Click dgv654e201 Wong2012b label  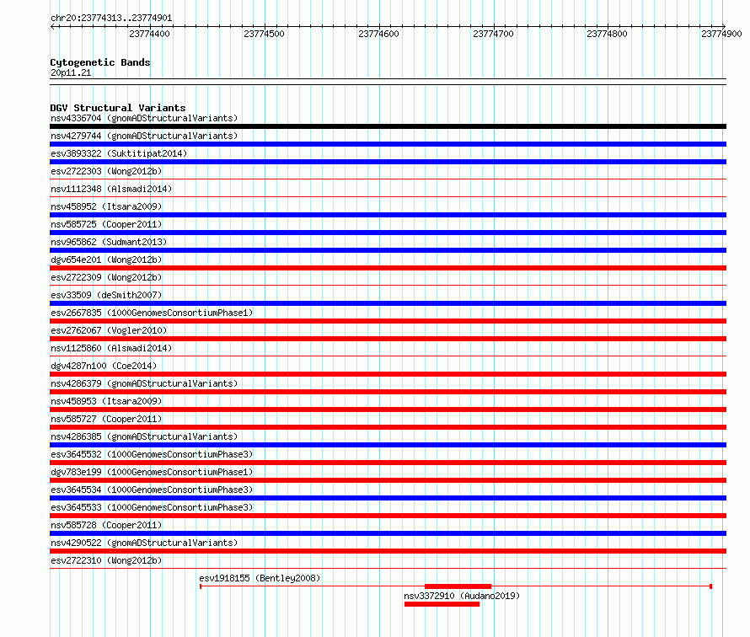106,260
